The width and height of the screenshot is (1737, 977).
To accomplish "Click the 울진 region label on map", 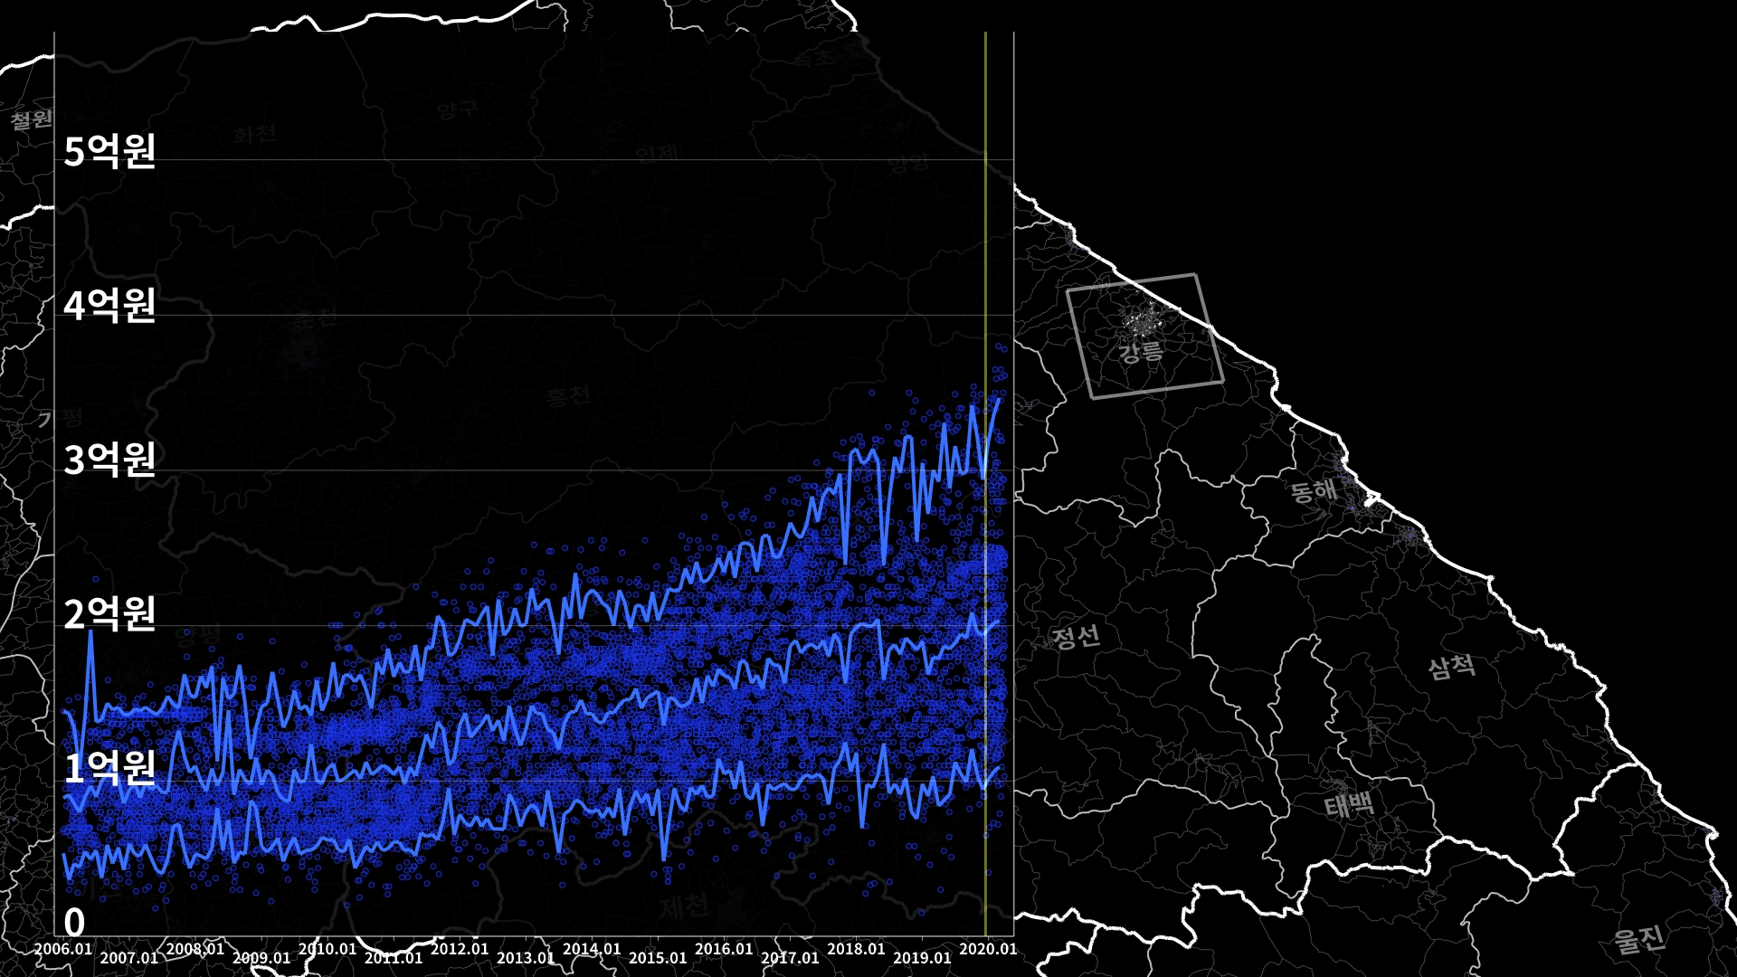I will [1639, 939].
